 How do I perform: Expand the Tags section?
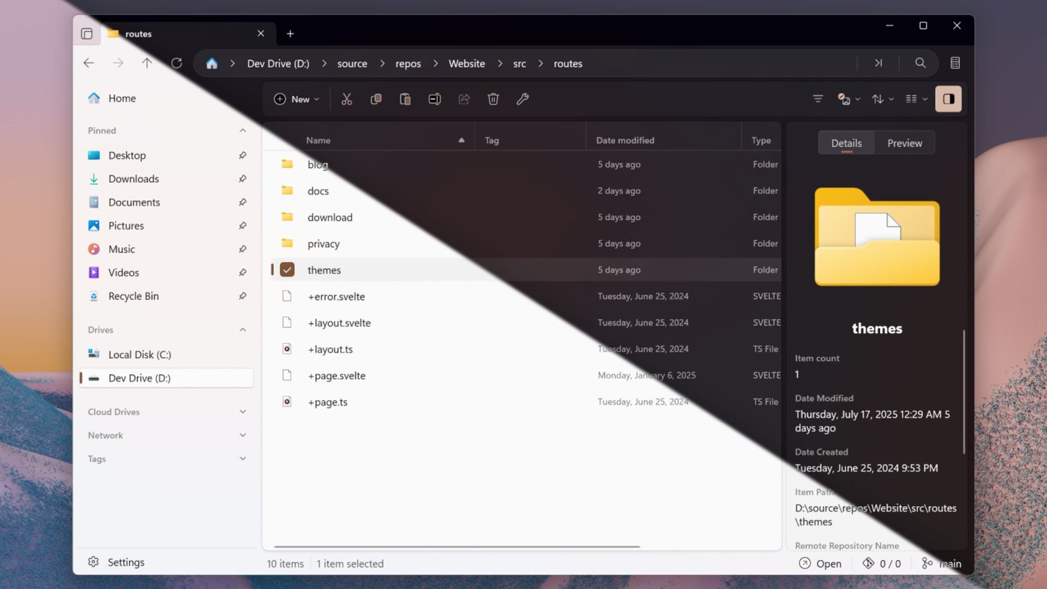tap(243, 459)
